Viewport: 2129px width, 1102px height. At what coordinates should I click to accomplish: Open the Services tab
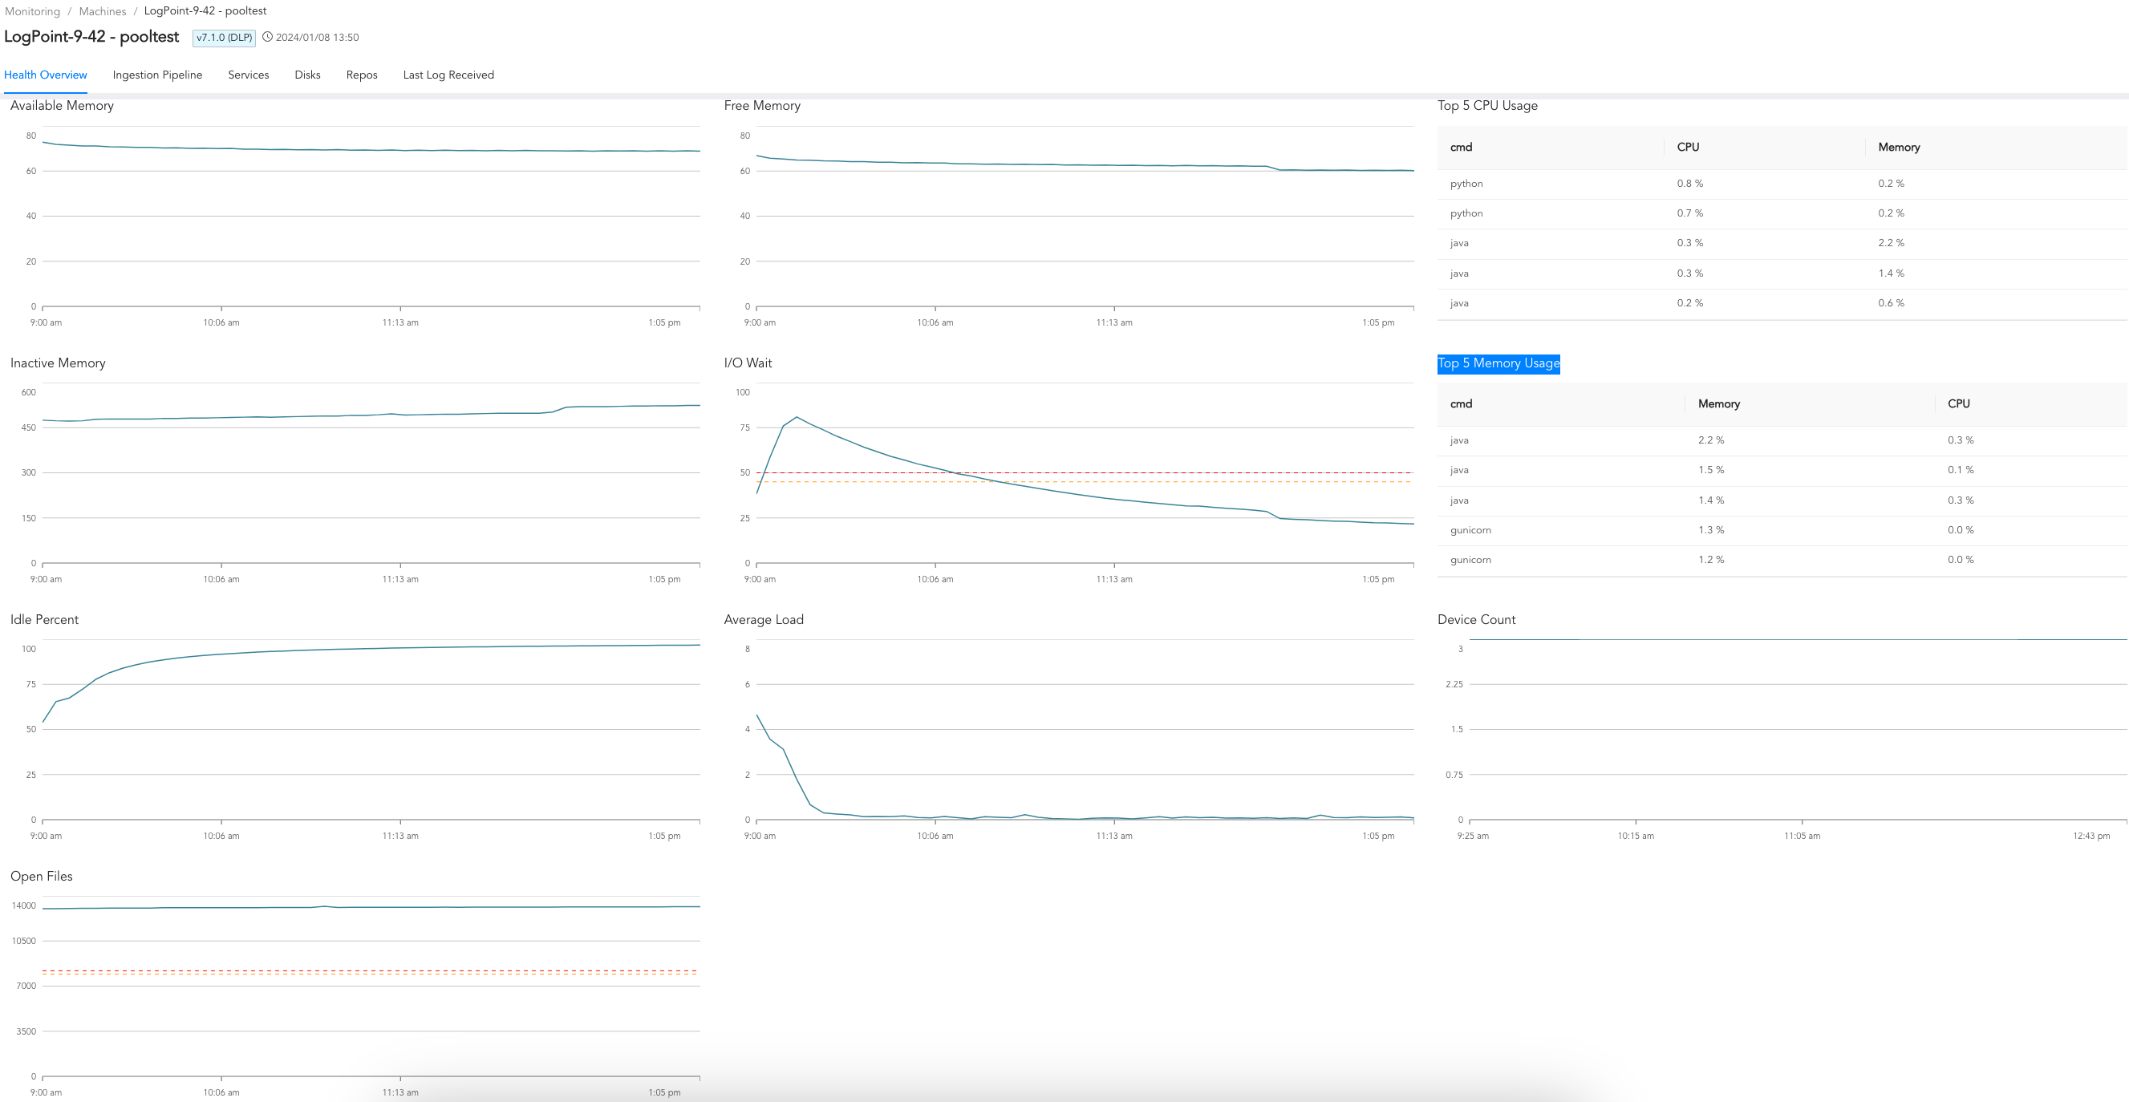click(248, 75)
